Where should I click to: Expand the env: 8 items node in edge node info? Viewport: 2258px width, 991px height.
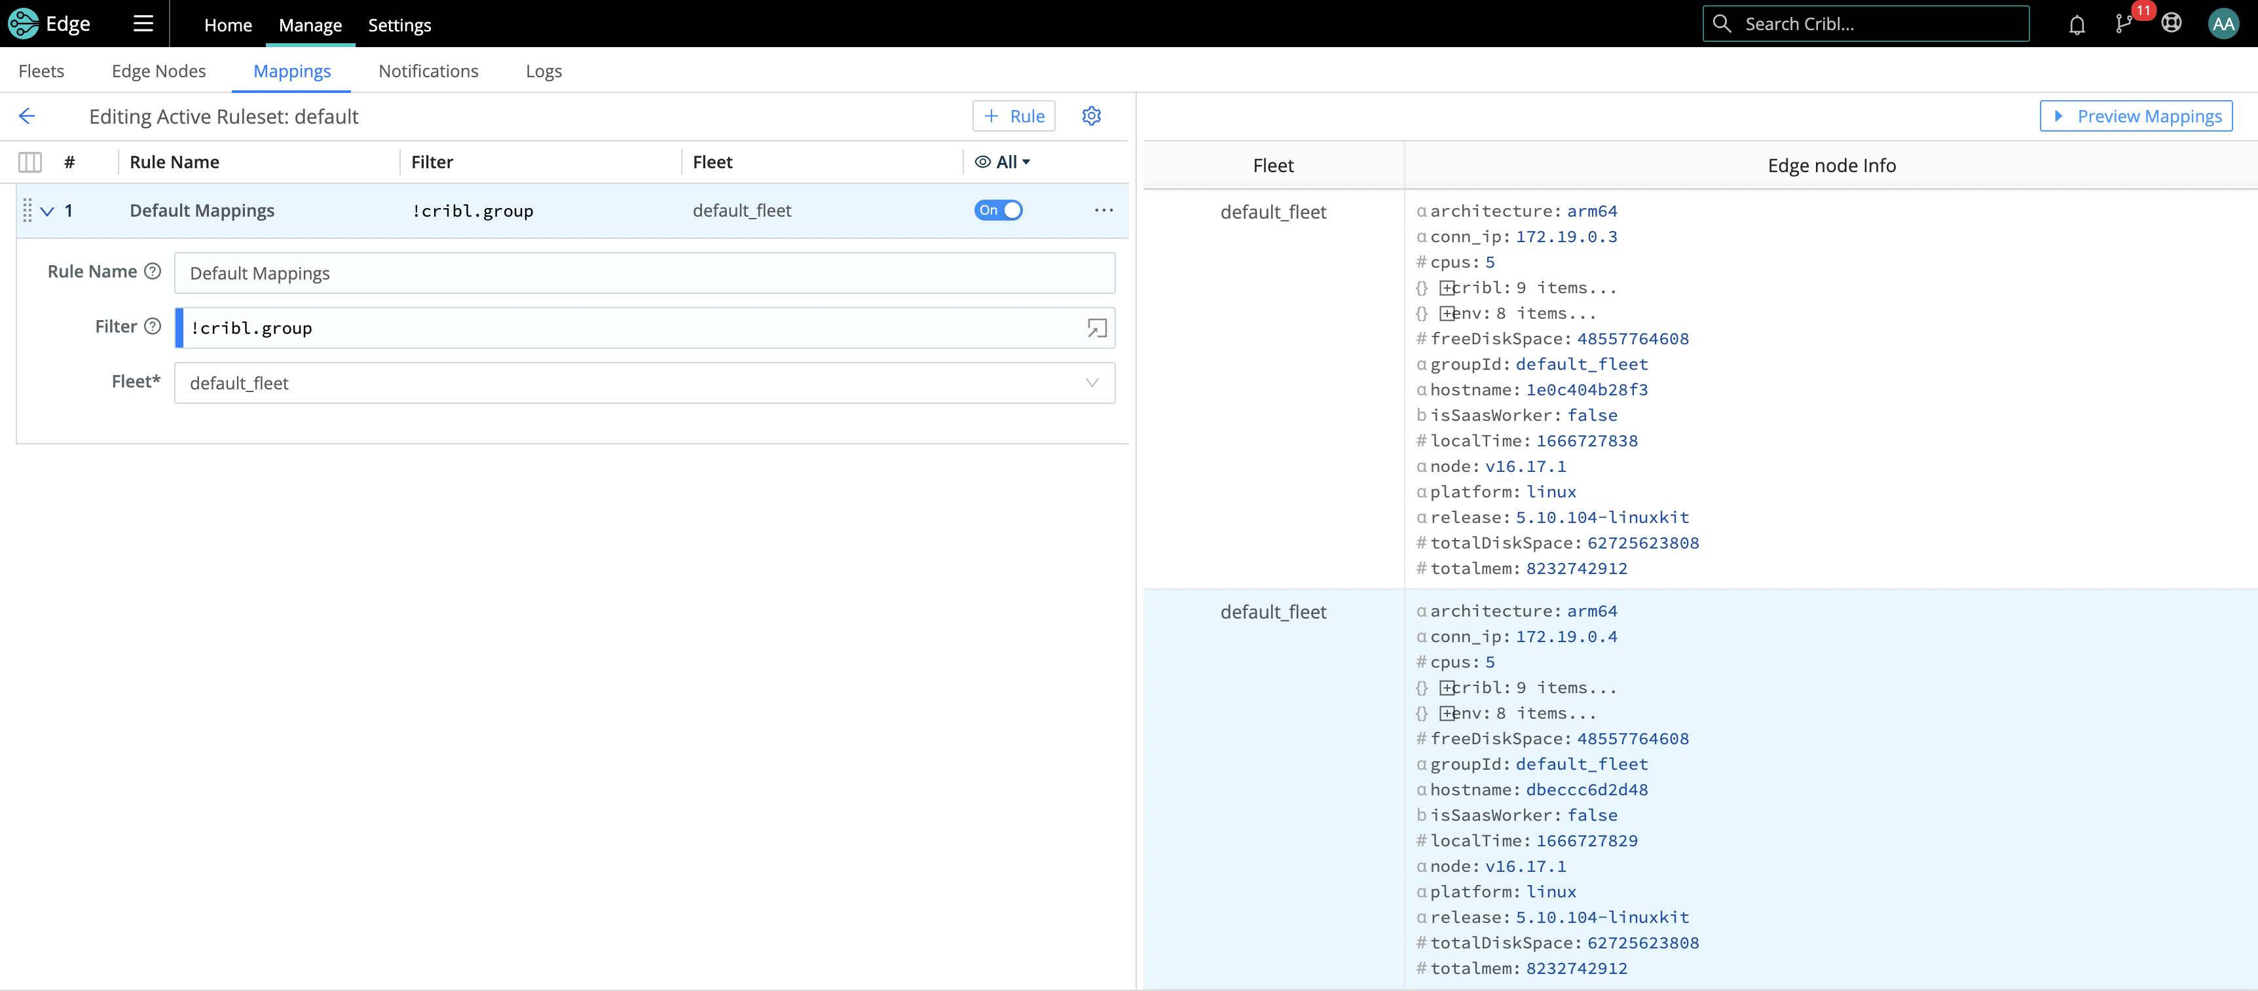click(x=1447, y=312)
